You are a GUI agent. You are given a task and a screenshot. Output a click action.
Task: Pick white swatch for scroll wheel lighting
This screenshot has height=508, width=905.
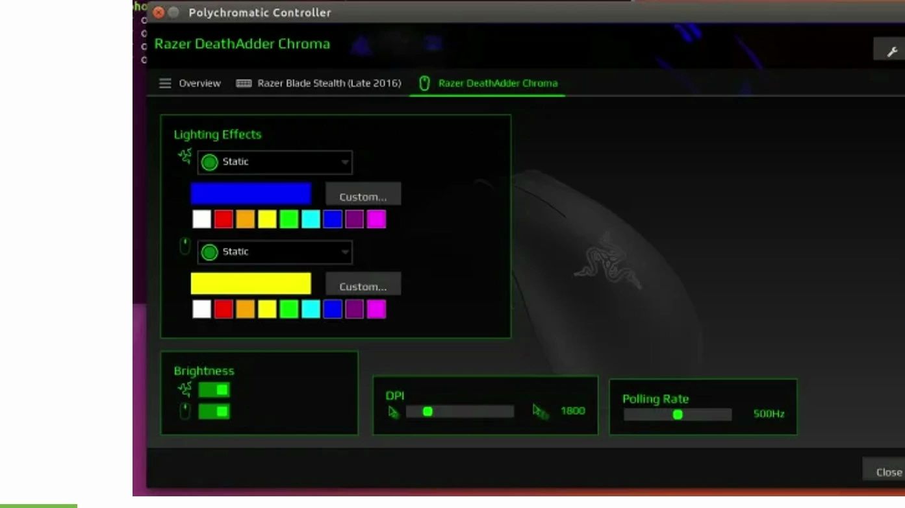(202, 309)
